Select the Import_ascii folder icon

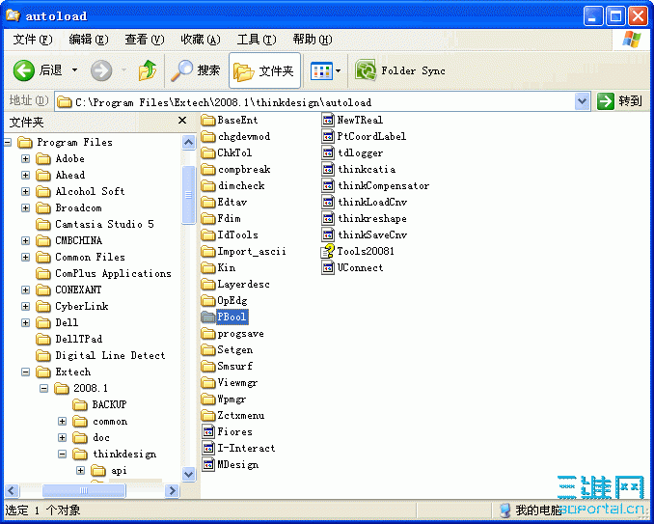[207, 252]
